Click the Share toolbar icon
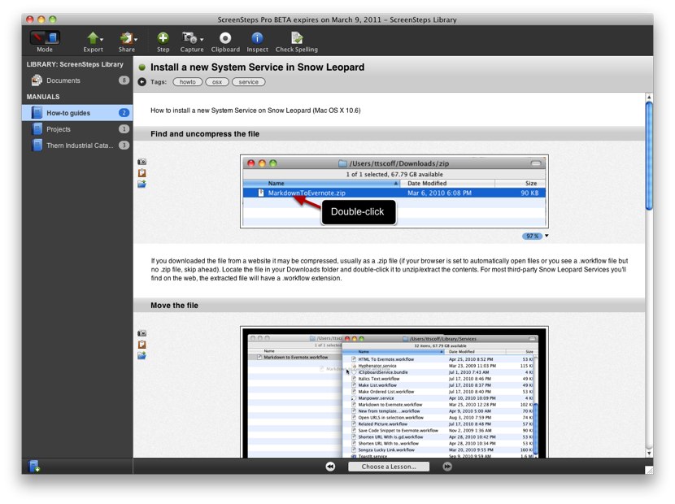This screenshot has width=675, height=504. click(126, 37)
